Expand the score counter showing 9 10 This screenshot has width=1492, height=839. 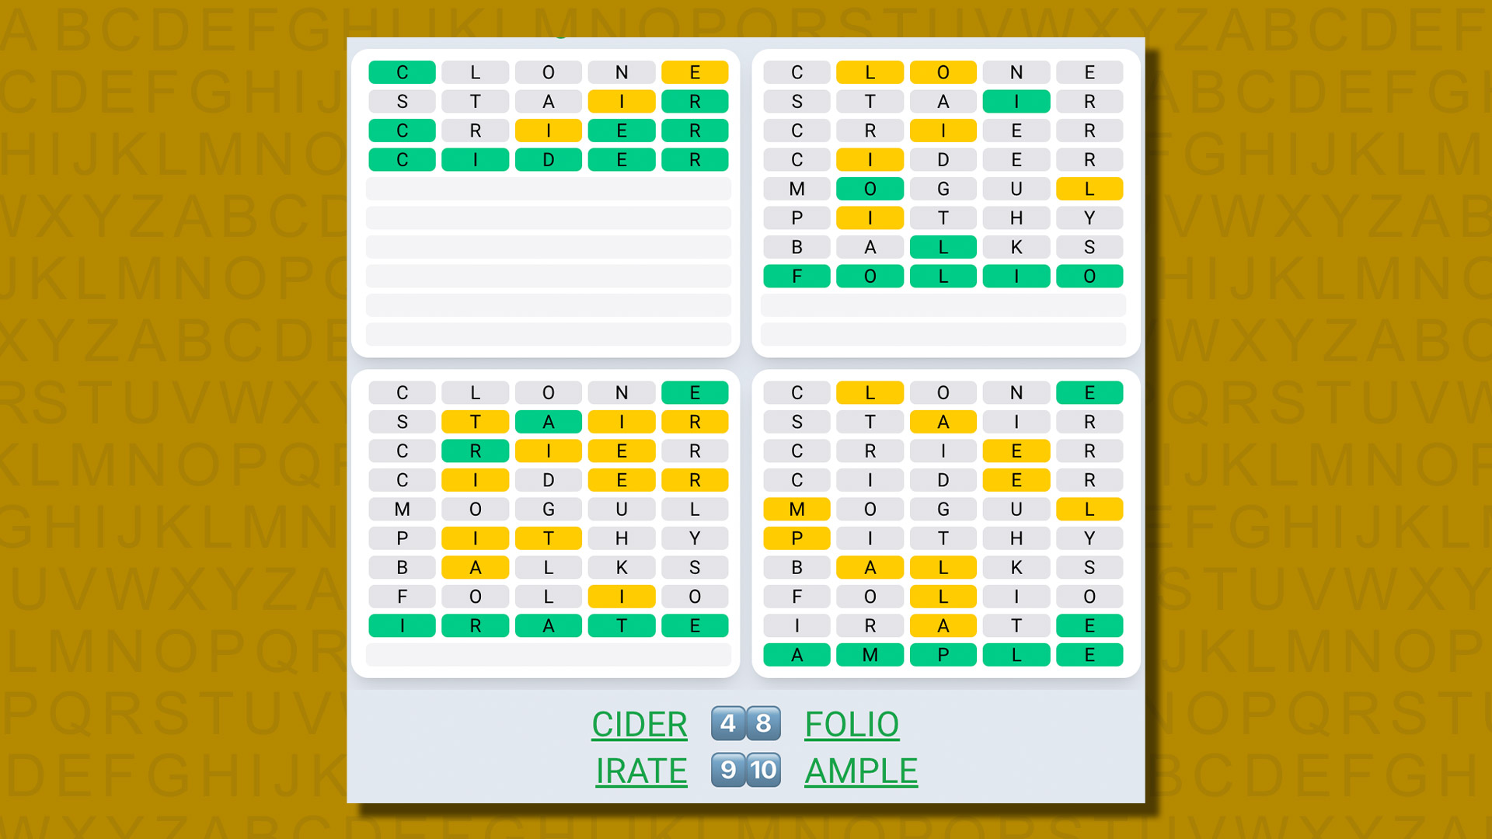click(745, 771)
